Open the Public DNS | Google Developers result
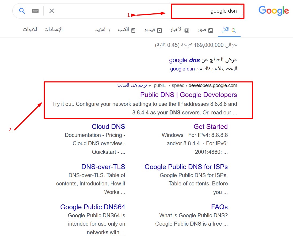This screenshot has width=293, height=239. 189,95
